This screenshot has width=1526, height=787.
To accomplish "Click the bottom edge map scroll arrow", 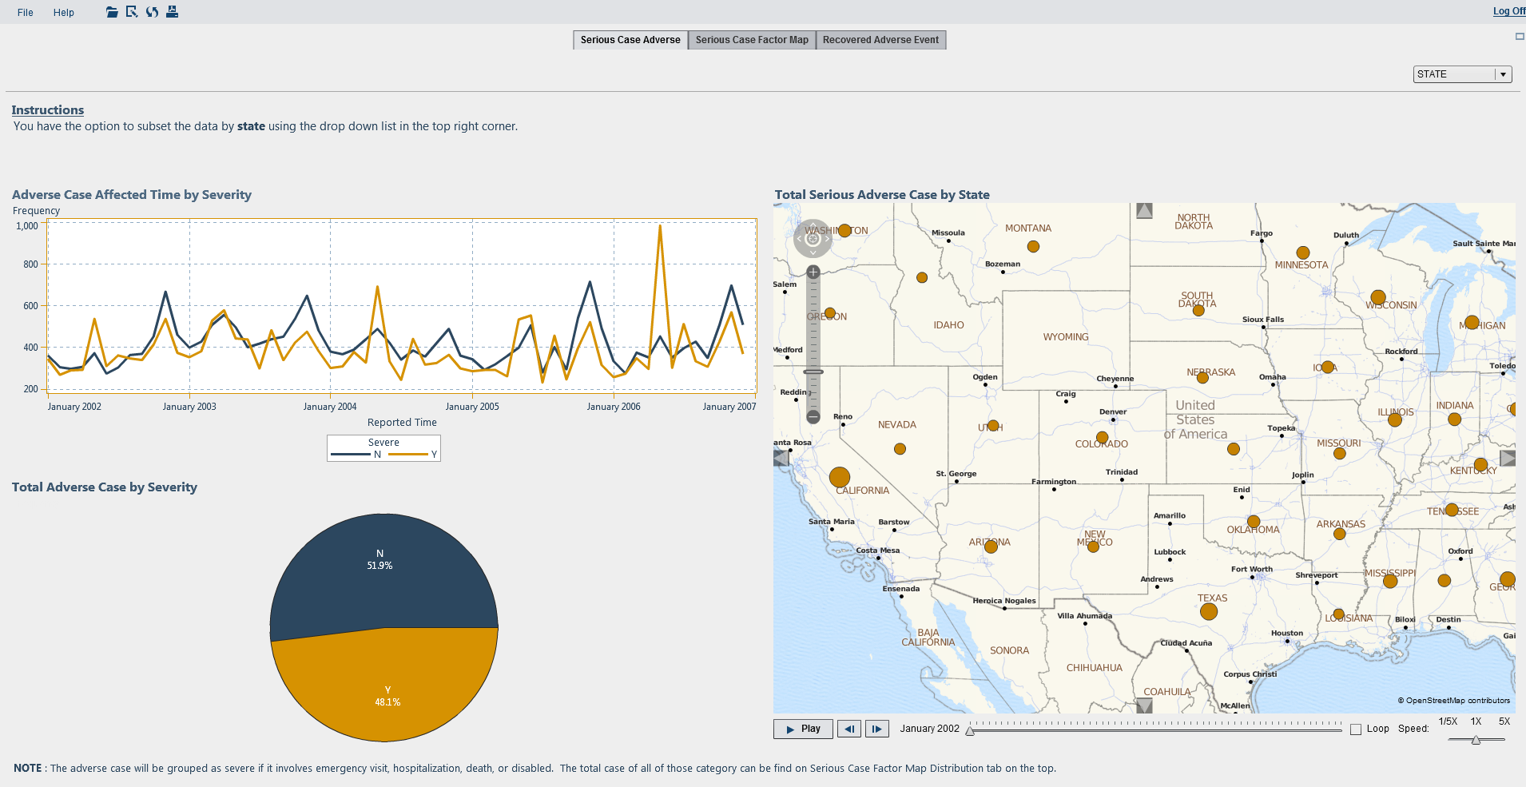I will [x=1144, y=706].
